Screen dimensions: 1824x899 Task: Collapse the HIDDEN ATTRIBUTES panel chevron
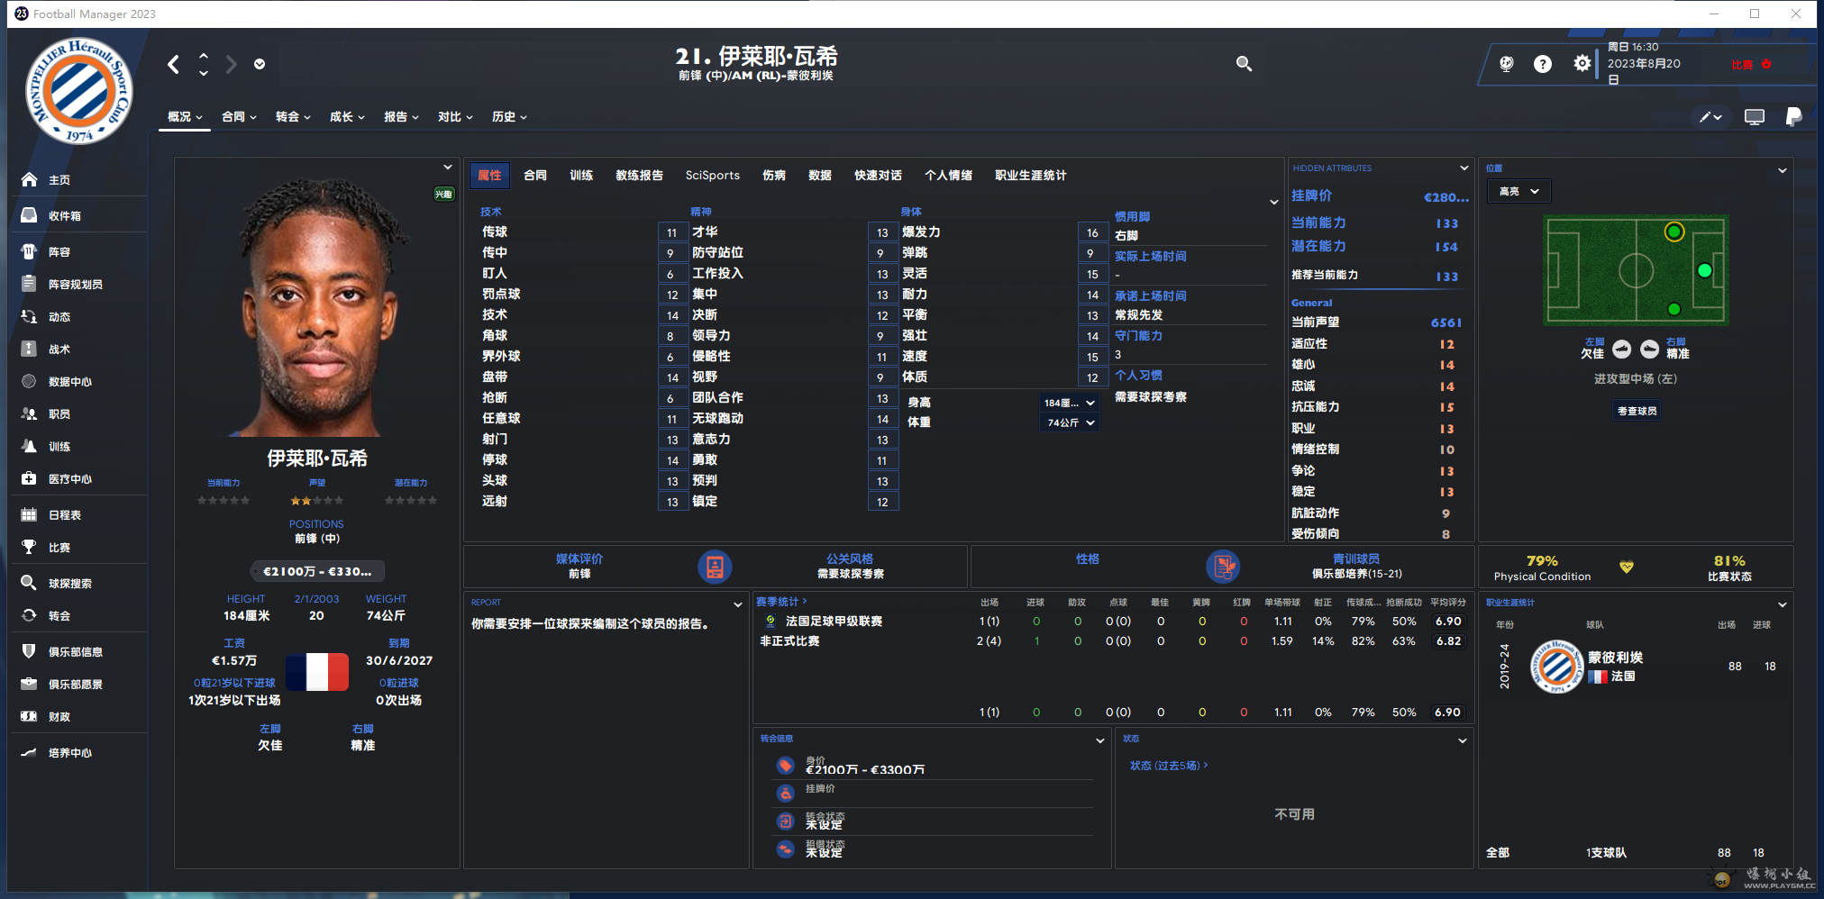(x=1464, y=168)
